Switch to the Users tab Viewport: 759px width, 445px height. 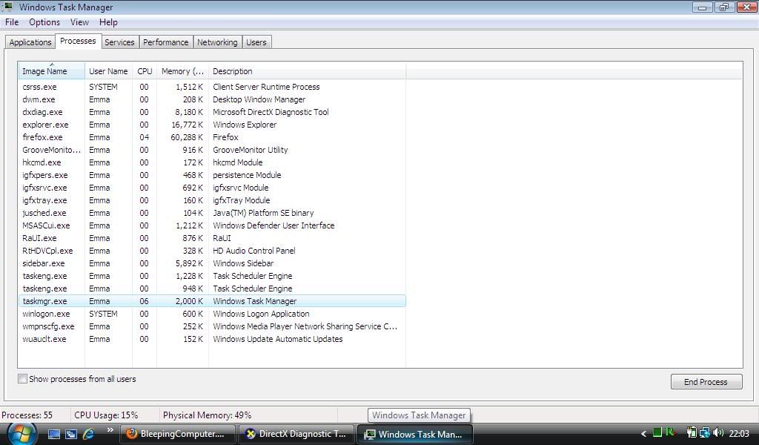pos(256,42)
